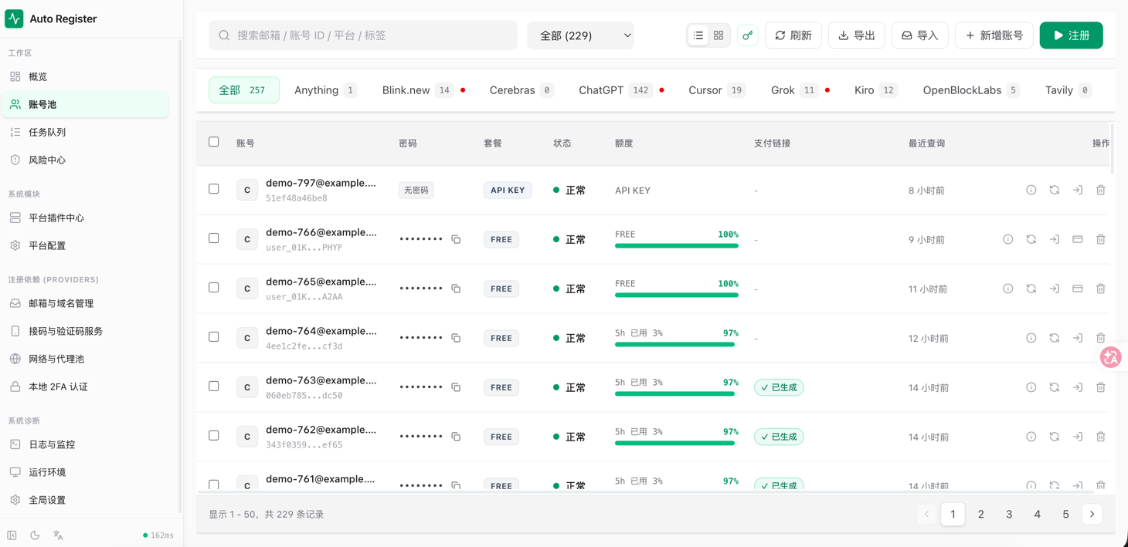Click the 导入 import button
This screenshot has height=547, width=1128.
pos(920,35)
